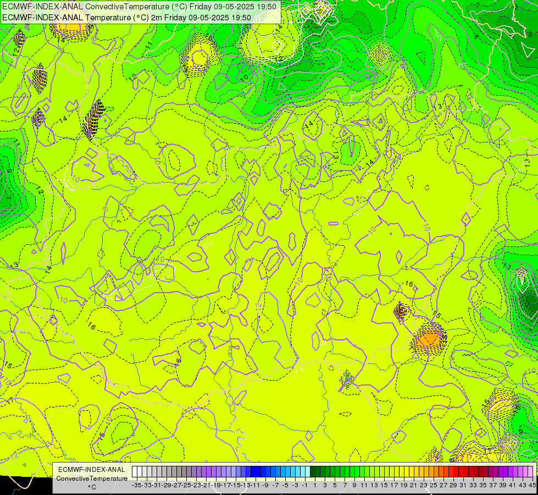This screenshot has width=538, height=495.
Task: Click the legend scale value 25
Action: (434, 485)
